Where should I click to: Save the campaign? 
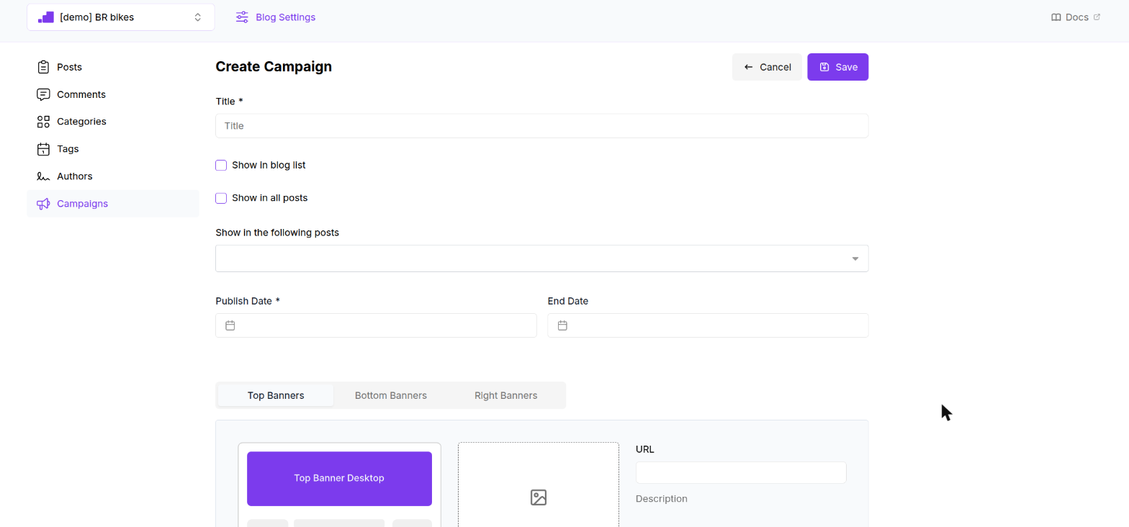(x=837, y=67)
